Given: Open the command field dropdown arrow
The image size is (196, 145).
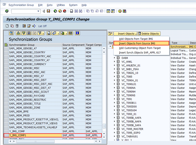Looking at the screenshot, I should click(x=38, y=11).
